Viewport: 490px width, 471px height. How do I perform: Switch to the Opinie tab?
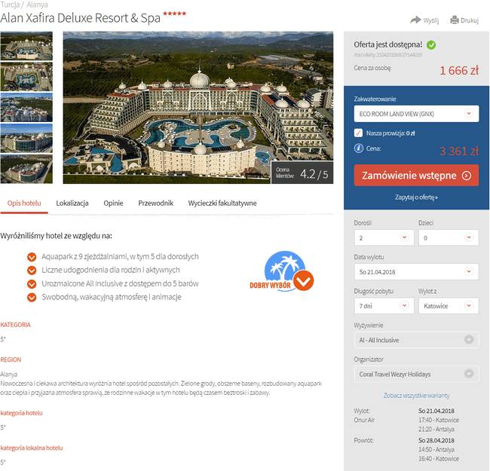coord(113,203)
